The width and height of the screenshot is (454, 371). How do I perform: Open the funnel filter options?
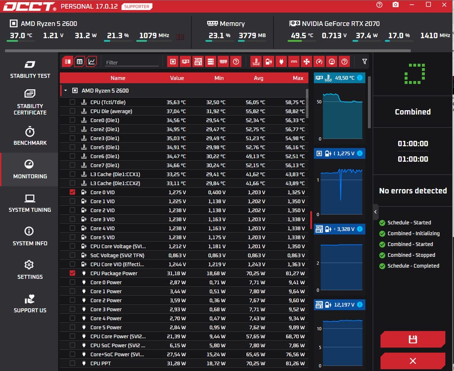click(365, 61)
